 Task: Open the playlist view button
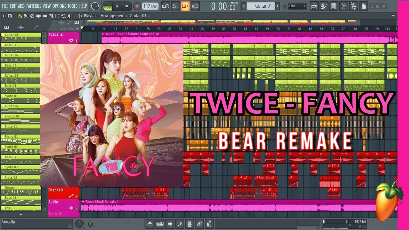coord(313,6)
